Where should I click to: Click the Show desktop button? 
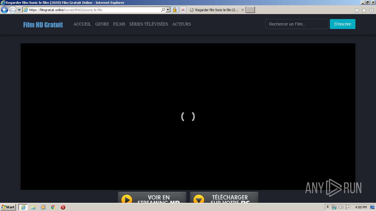[x=373, y=207]
